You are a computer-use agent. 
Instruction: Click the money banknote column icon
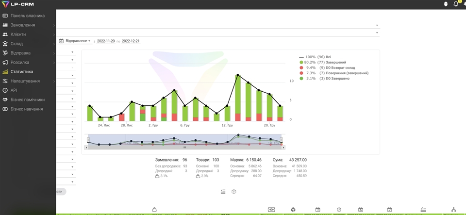[271, 210]
